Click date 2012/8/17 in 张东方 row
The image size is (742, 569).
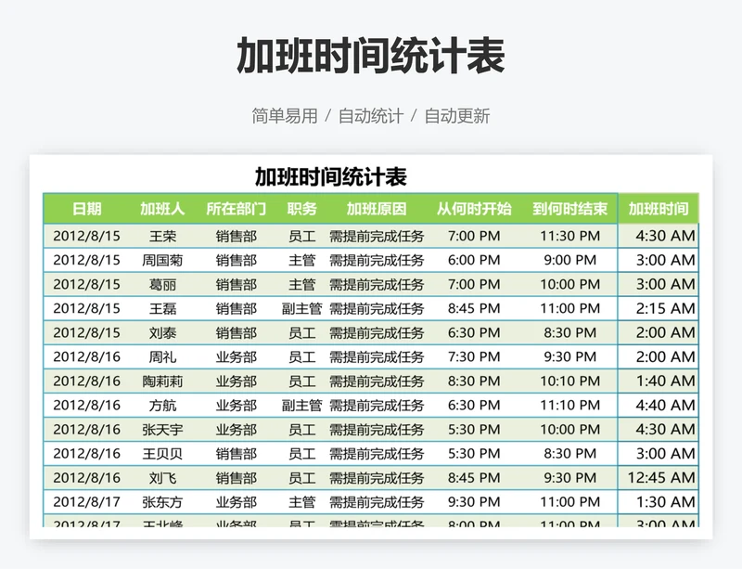click(86, 502)
